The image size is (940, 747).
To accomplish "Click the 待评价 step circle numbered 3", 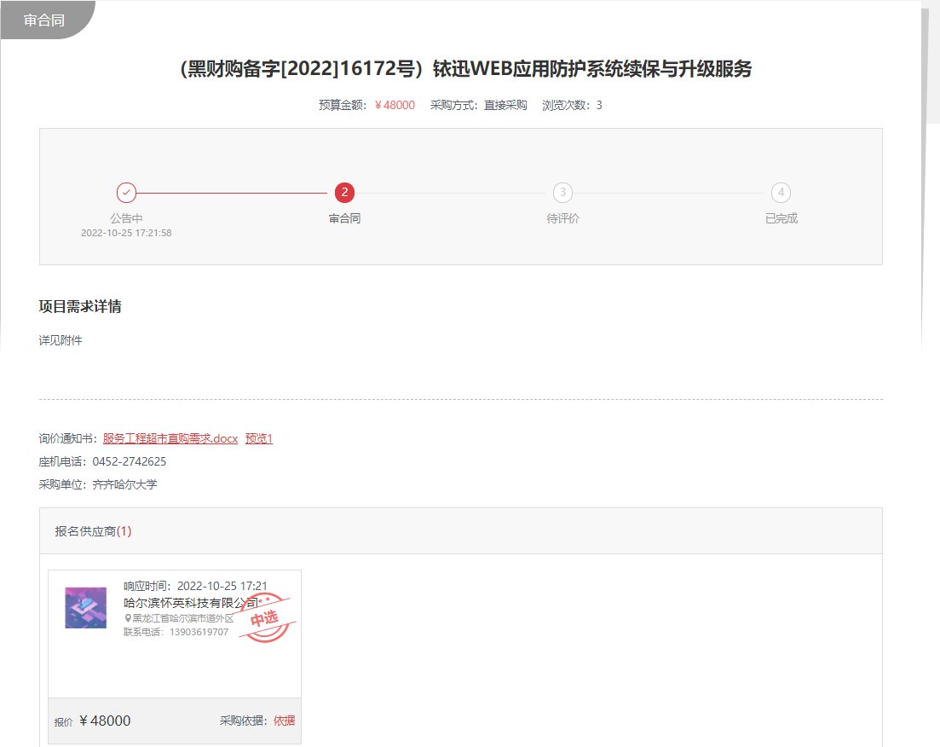I will point(562,193).
